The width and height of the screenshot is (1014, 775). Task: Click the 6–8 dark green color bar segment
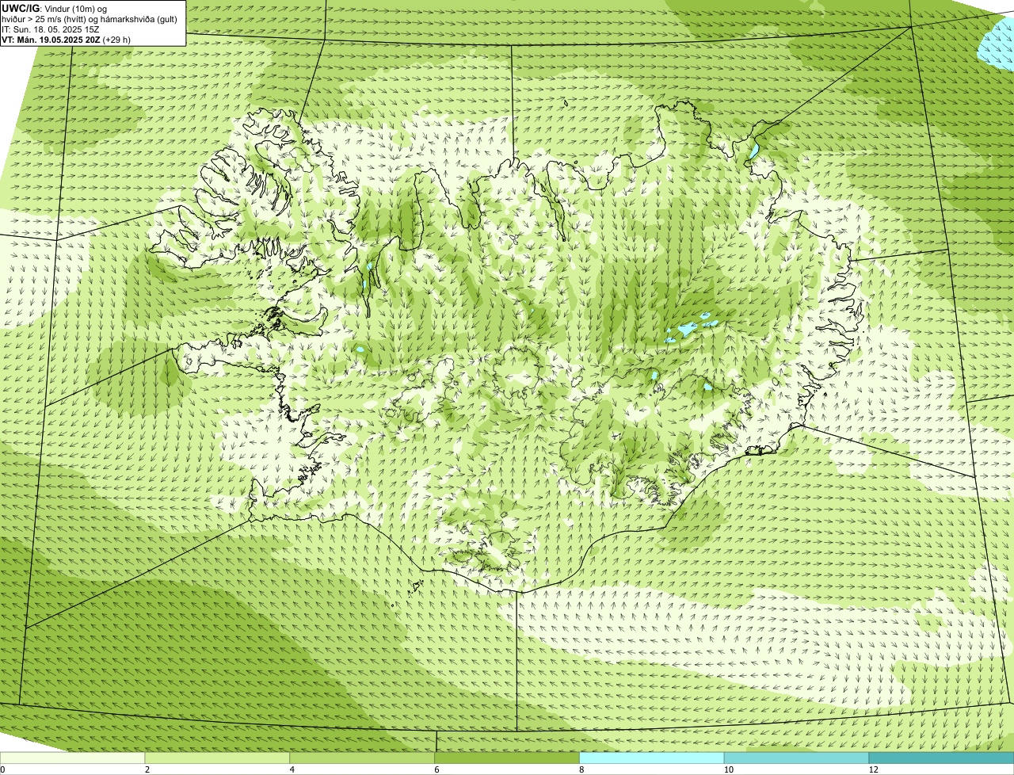click(x=508, y=758)
